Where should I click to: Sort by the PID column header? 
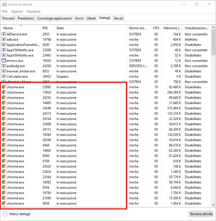tap(48, 28)
